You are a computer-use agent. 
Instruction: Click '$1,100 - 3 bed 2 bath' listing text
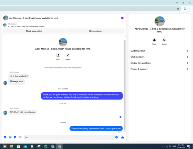(27, 26)
